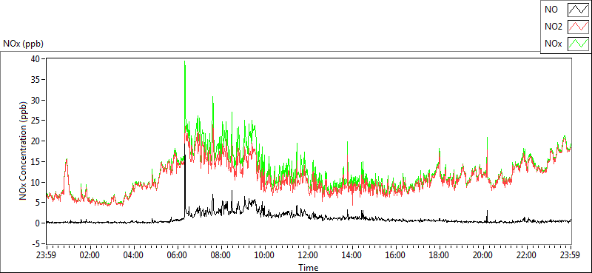592x273 pixels.
Task: Click the 06:00 time axis label
Action: [x=178, y=255]
